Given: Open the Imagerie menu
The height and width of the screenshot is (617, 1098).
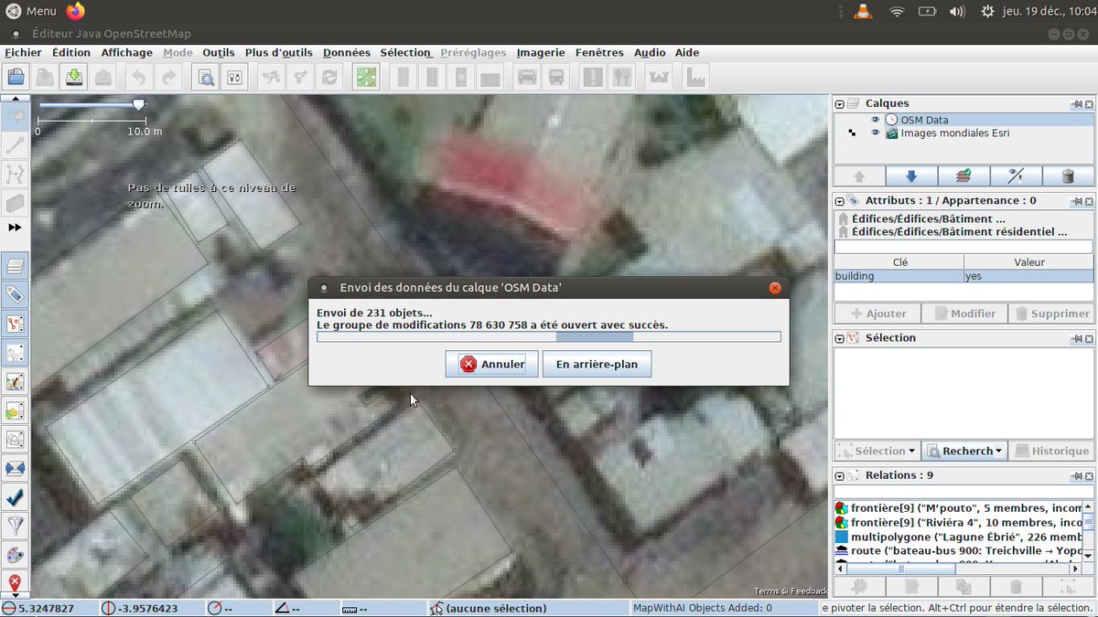Looking at the screenshot, I should click(541, 53).
